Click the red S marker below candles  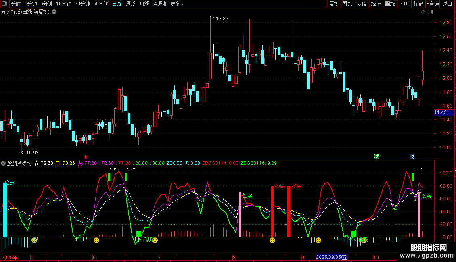(86, 157)
